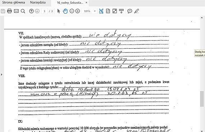Click the vertical scrollbar up arrow
Image resolution: width=205 pixels, height=132 pixels.
coord(202,18)
